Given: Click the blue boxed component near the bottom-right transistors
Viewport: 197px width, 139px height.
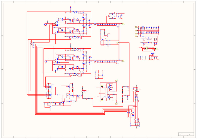Looking at the screenshot, I should point(133,115).
